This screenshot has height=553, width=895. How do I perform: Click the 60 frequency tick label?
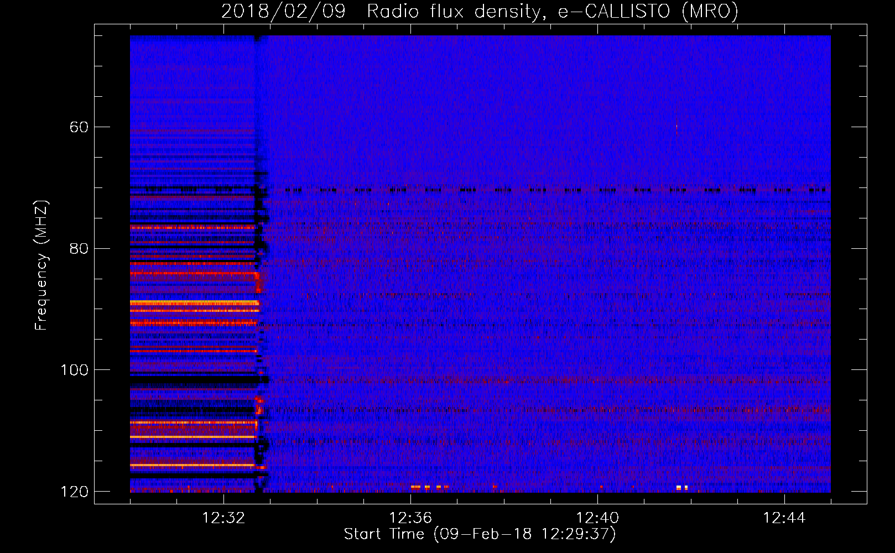pos(79,127)
